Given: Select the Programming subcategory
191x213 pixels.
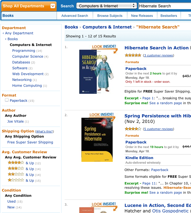Looking at the screenshot, I should (24, 51).
